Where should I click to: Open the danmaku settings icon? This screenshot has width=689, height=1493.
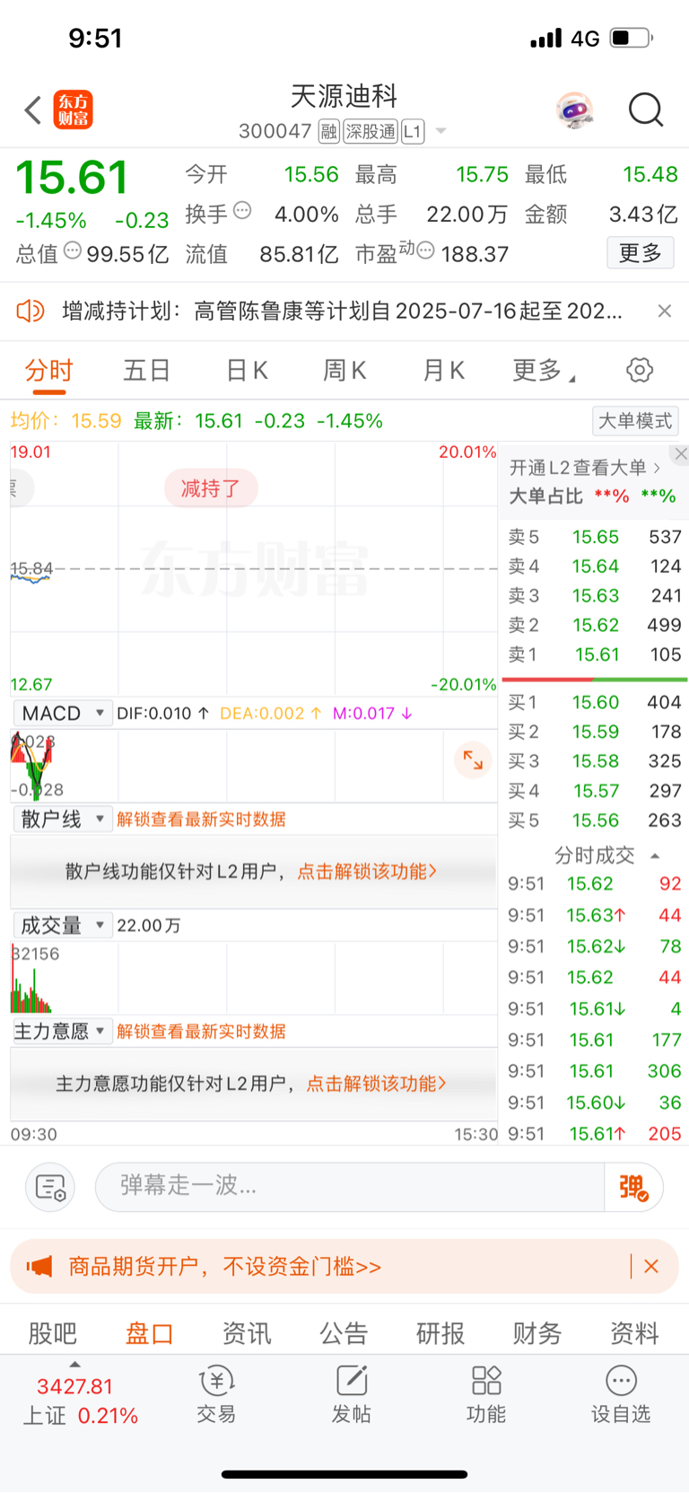pyautogui.click(x=50, y=1187)
